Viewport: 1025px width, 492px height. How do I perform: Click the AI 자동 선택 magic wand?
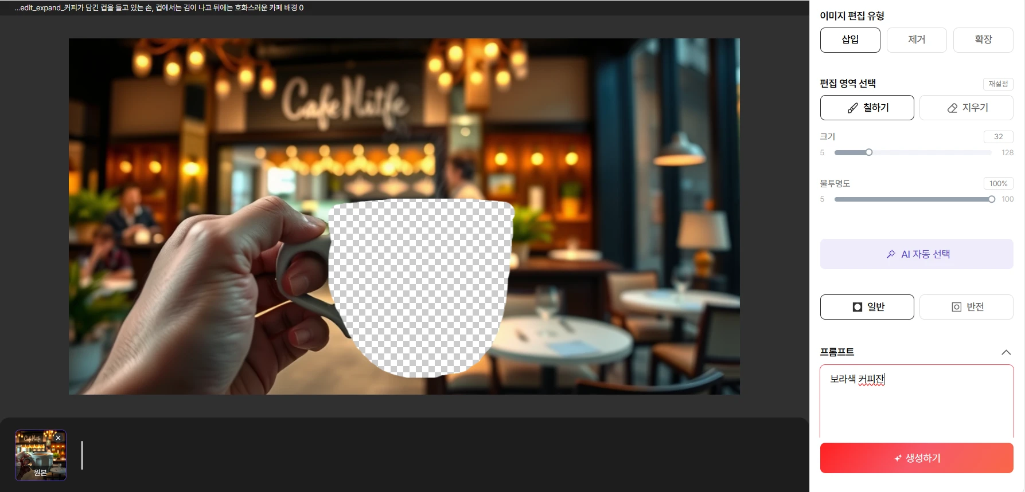pos(916,254)
